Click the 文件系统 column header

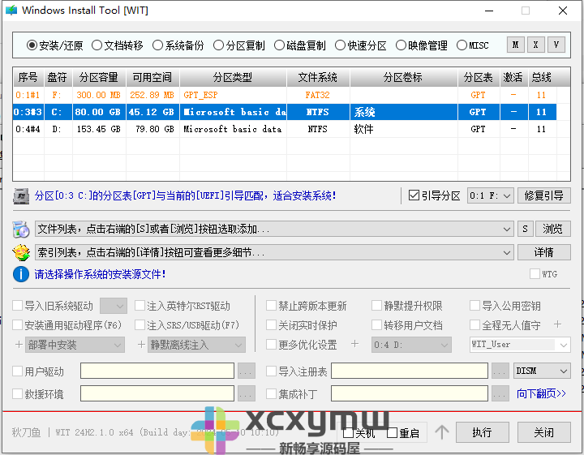[x=318, y=77]
